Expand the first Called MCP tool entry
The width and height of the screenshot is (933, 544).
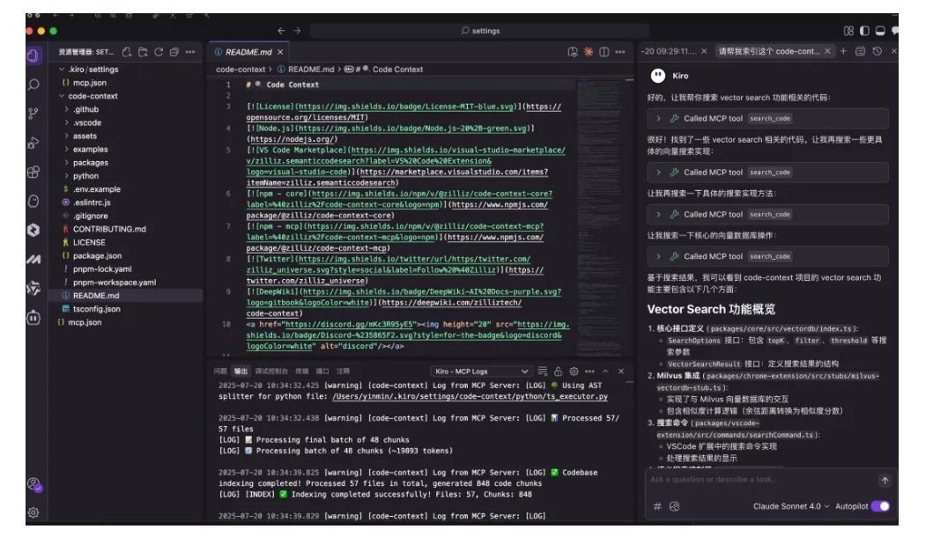[767, 118]
